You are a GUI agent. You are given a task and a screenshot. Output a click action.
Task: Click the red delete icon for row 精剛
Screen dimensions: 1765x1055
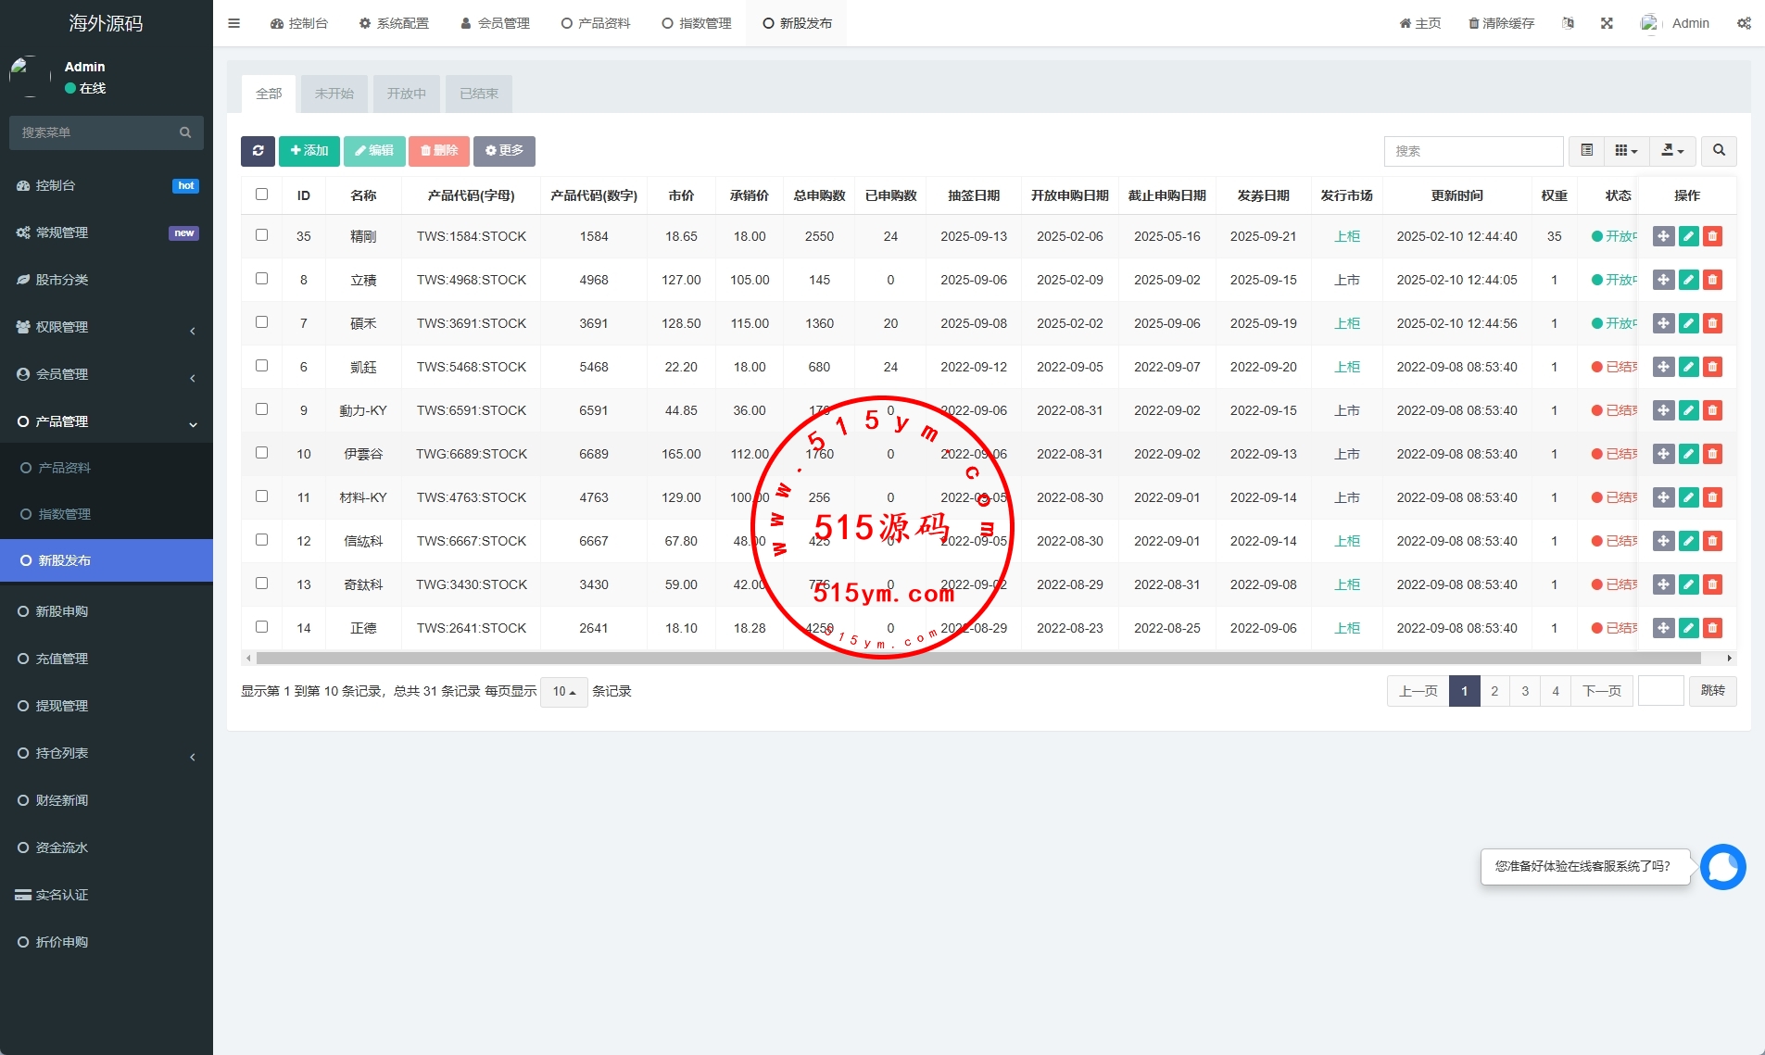pos(1712,236)
